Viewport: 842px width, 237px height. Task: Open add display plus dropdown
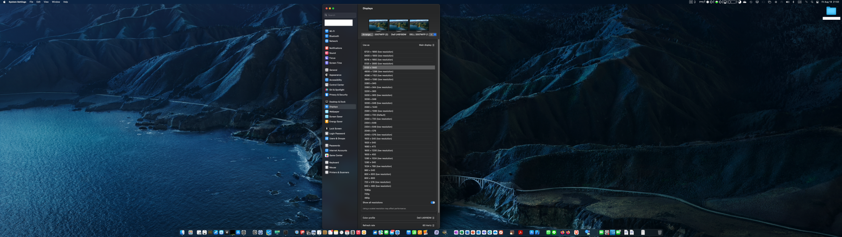[433, 35]
